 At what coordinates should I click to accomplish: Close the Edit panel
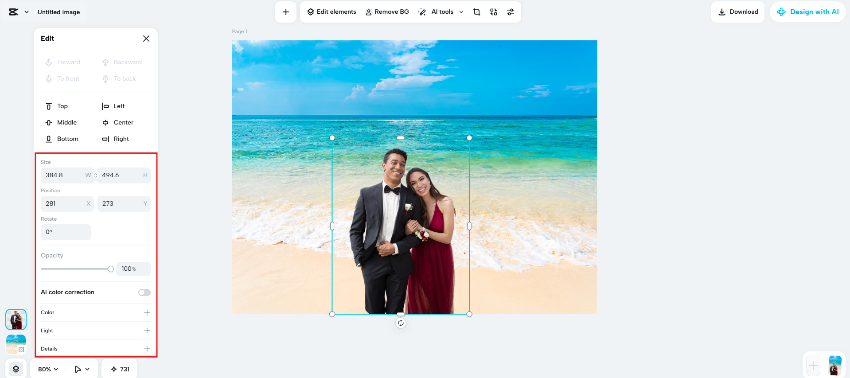(146, 39)
